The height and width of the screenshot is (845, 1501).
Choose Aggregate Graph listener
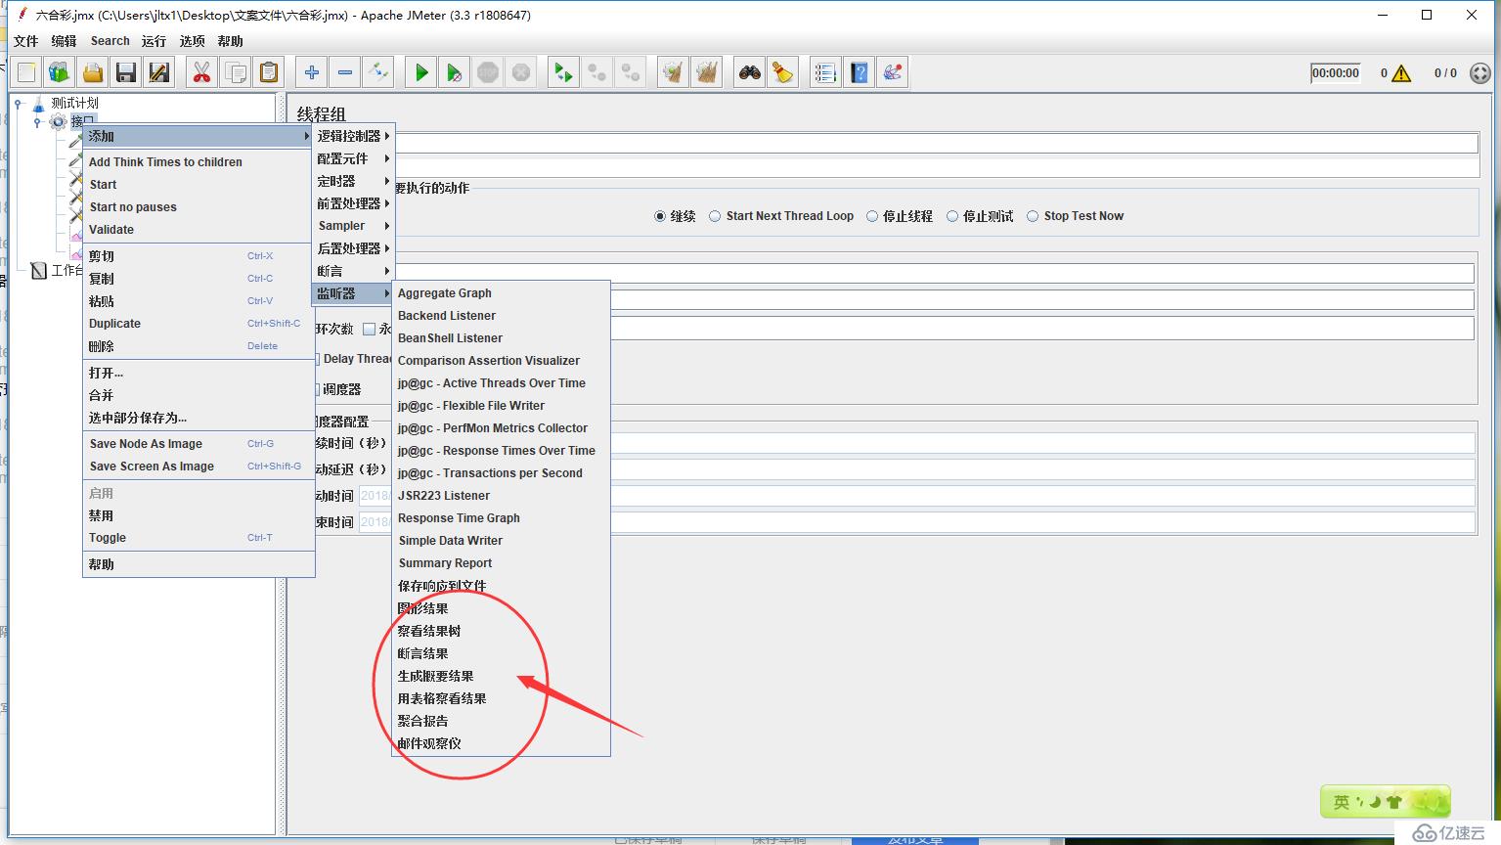tap(502, 293)
